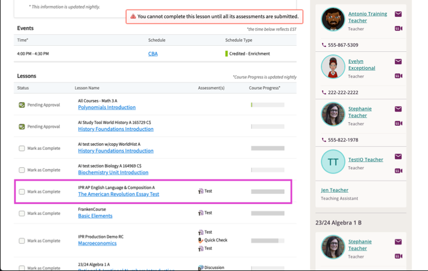The image size is (428, 271).
Task: Open Quick Check assessment for Macroeconomics
Action: (201, 240)
